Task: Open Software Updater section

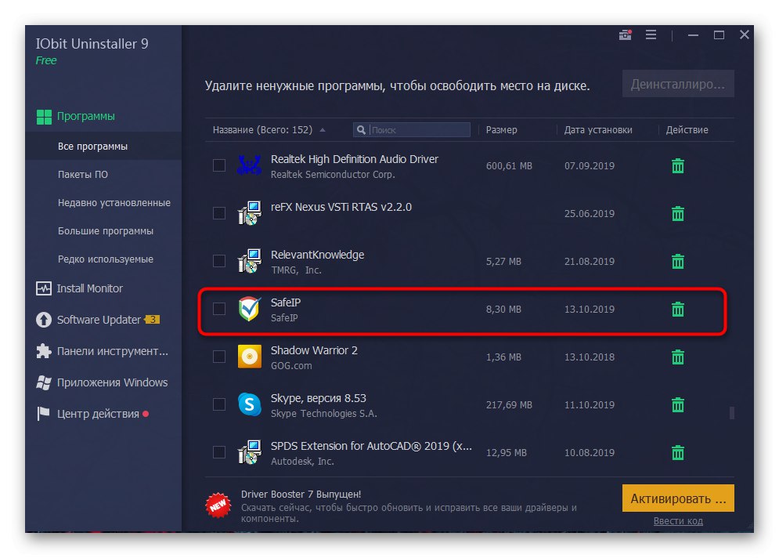Action: point(99,320)
